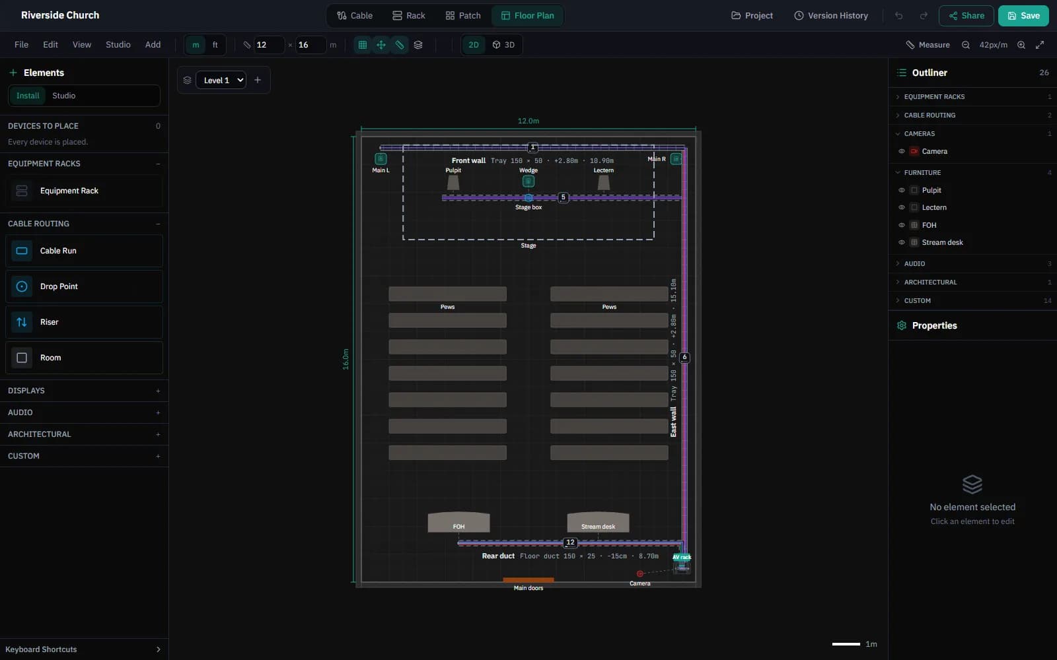Toggle the snap move-arrows icon in toolbar
This screenshot has width=1057, height=660.
point(381,45)
